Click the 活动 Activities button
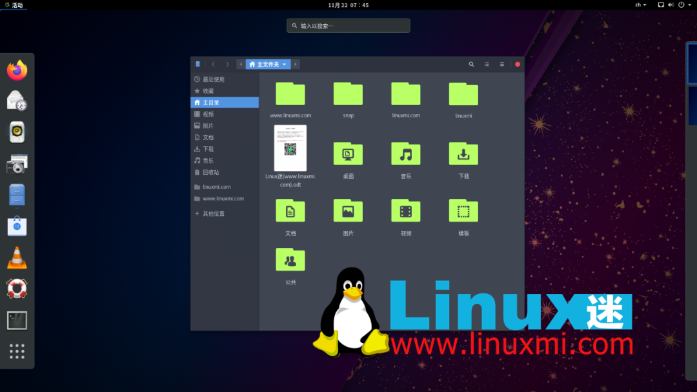 pos(14,5)
